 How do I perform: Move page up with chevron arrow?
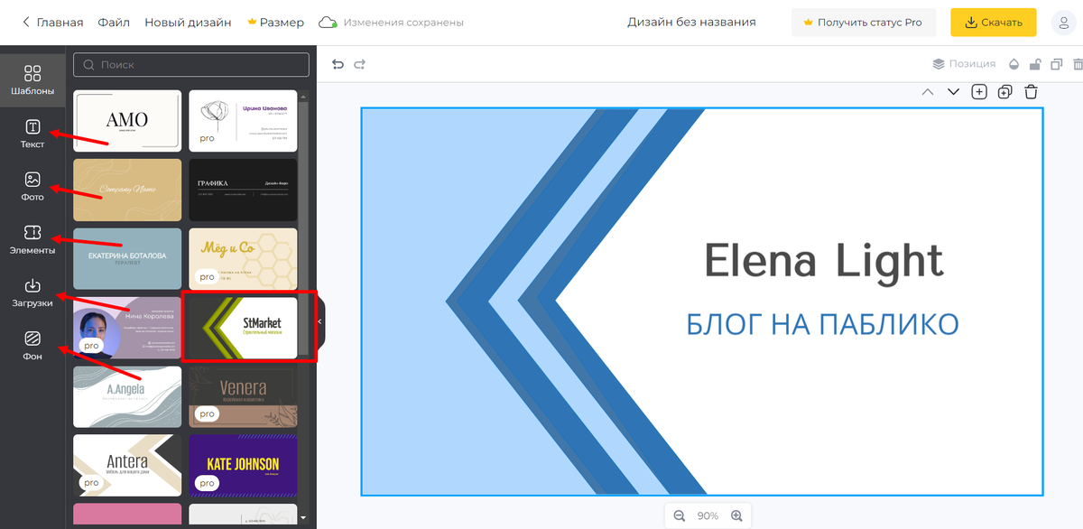(927, 91)
